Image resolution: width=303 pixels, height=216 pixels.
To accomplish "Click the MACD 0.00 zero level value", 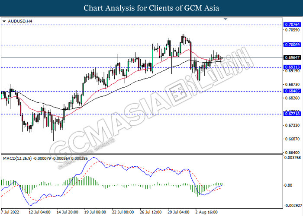I will [x=288, y=185].
